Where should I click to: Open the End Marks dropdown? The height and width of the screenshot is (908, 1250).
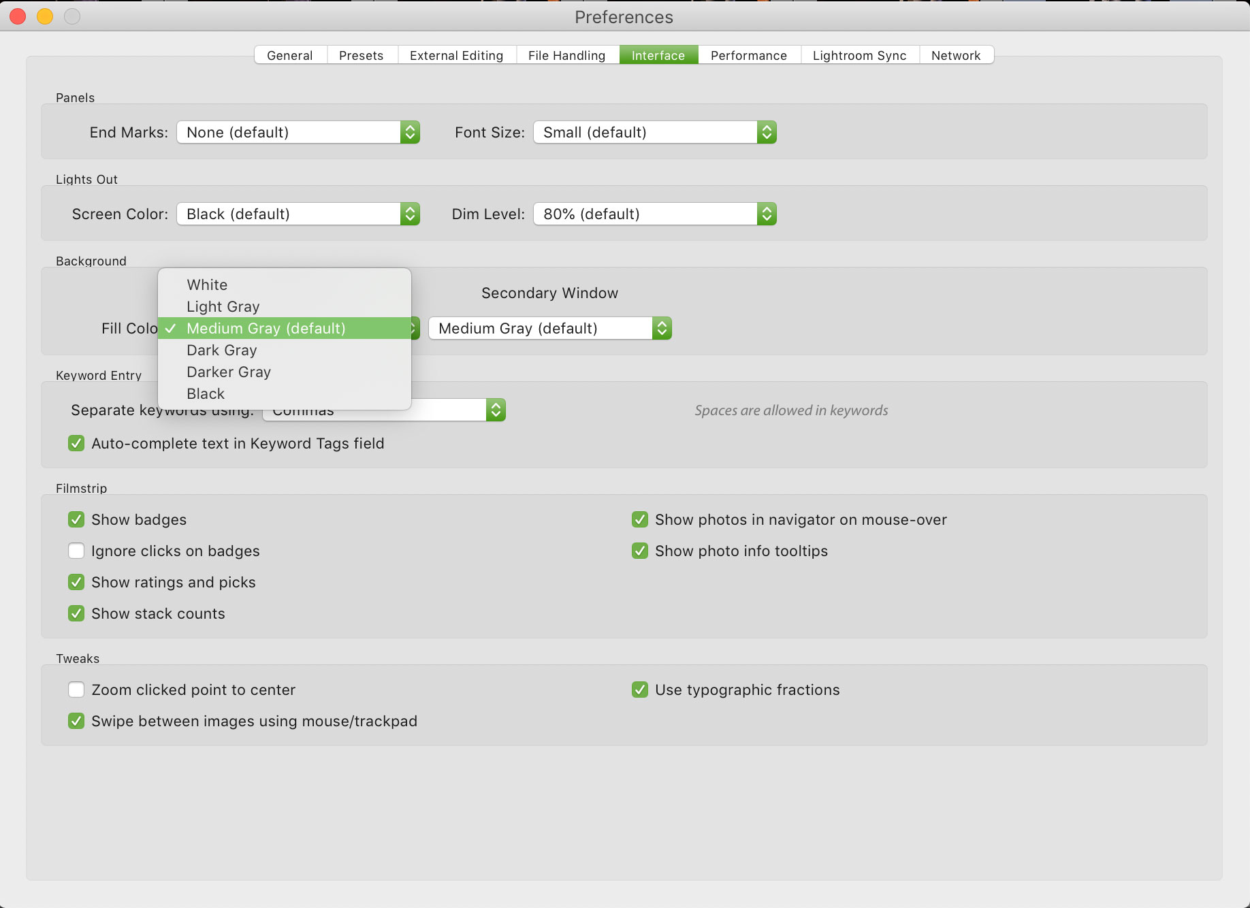pyautogui.click(x=298, y=132)
